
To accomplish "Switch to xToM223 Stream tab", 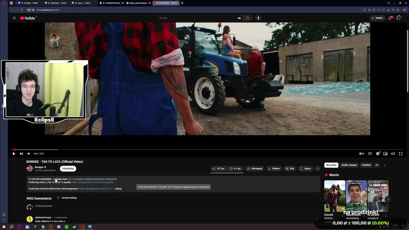I will pyautogui.click(x=112, y=3).
